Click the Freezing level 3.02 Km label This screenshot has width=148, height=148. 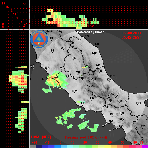click(x=86, y=137)
